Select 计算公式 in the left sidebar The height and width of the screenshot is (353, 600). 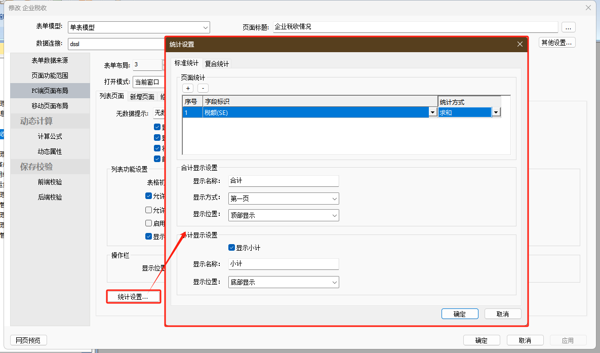click(50, 136)
